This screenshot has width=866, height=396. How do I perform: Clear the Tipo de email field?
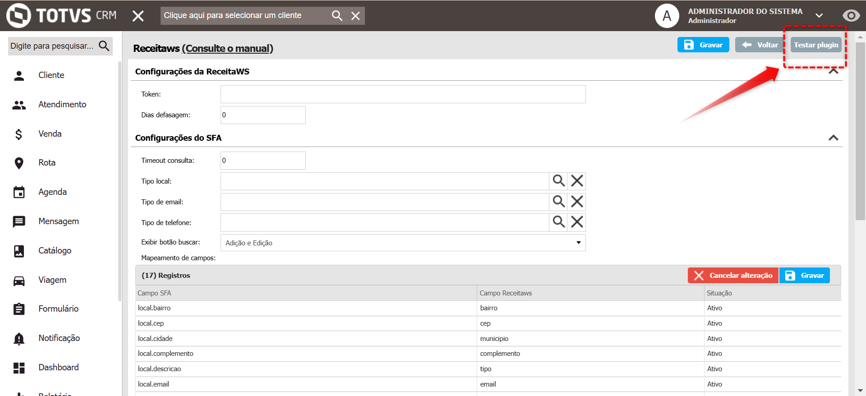(x=577, y=202)
